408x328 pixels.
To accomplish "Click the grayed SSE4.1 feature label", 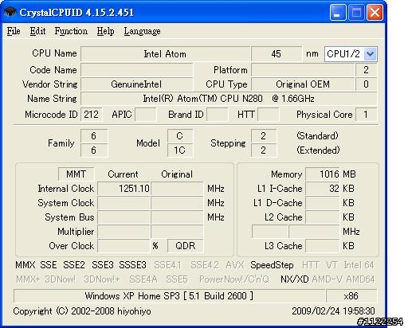I will point(168,265).
